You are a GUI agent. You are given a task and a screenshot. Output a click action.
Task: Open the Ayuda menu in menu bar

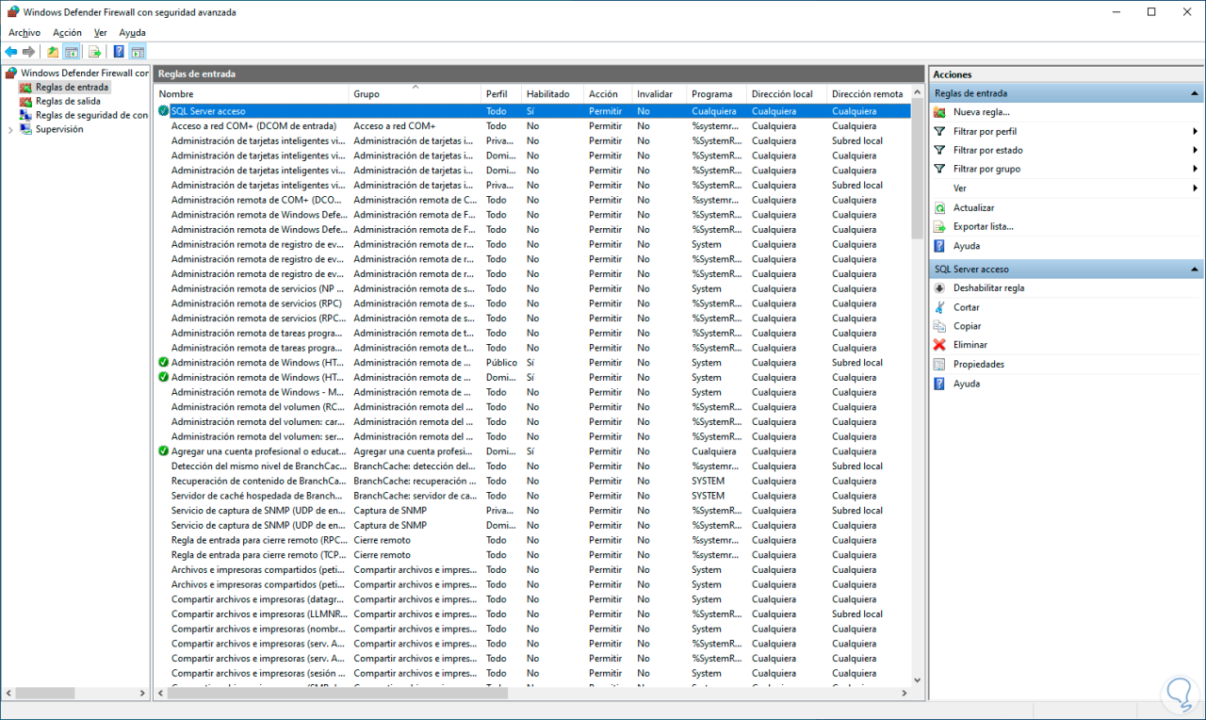(x=133, y=32)
